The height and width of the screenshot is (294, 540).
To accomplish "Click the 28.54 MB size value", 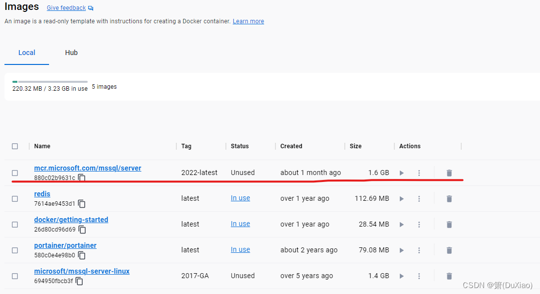I will 374,225.
